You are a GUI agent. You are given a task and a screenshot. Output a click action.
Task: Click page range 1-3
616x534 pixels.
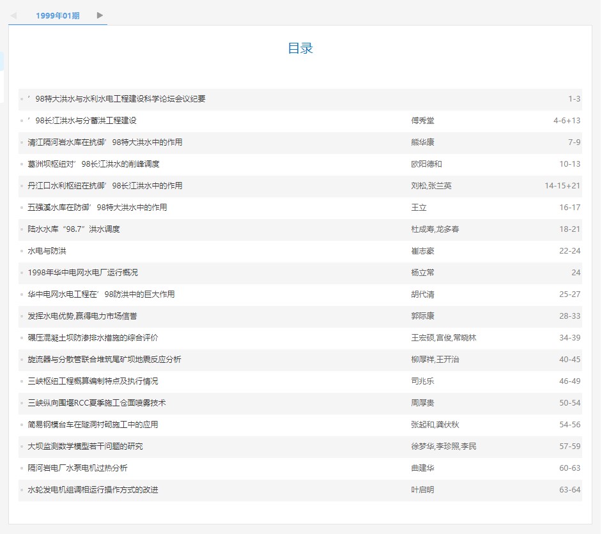pyautogui.click(x=574, y=99)
